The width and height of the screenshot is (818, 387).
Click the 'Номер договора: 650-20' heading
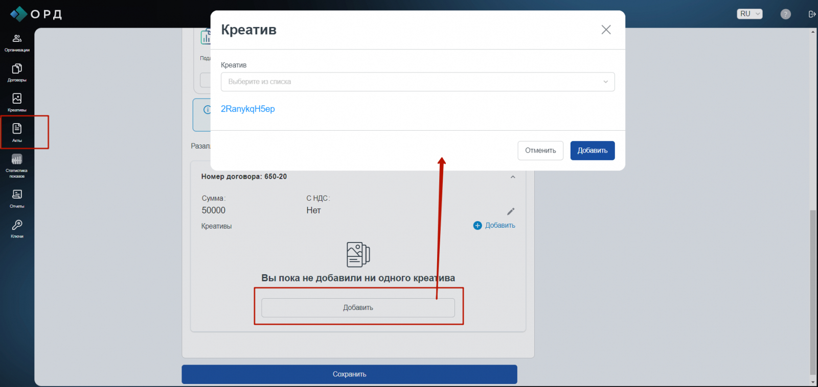tap(244, 177)
